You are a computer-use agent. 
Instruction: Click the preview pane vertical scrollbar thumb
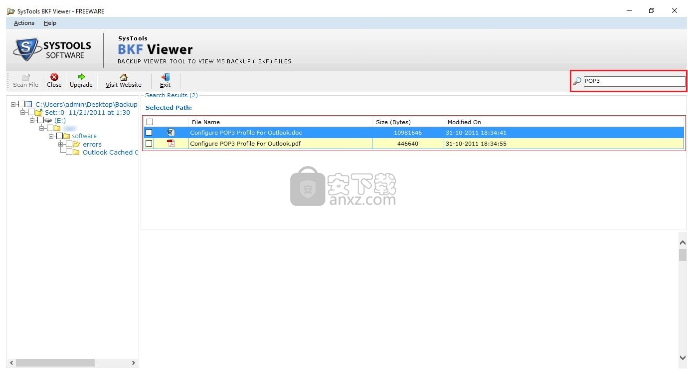683,255
